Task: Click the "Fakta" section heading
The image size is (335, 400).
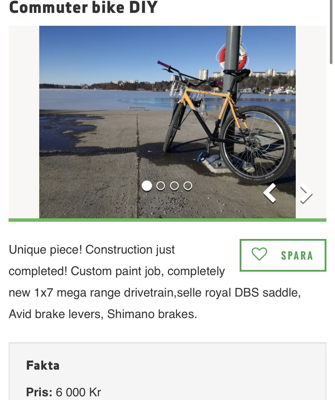Action: coord(43,365)
